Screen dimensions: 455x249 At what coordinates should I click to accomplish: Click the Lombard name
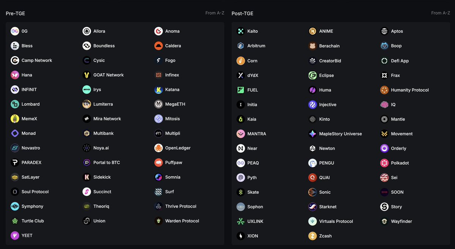(30, 104)
